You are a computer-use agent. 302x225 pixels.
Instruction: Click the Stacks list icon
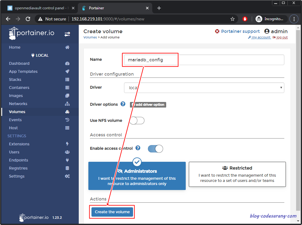point(67,79)
